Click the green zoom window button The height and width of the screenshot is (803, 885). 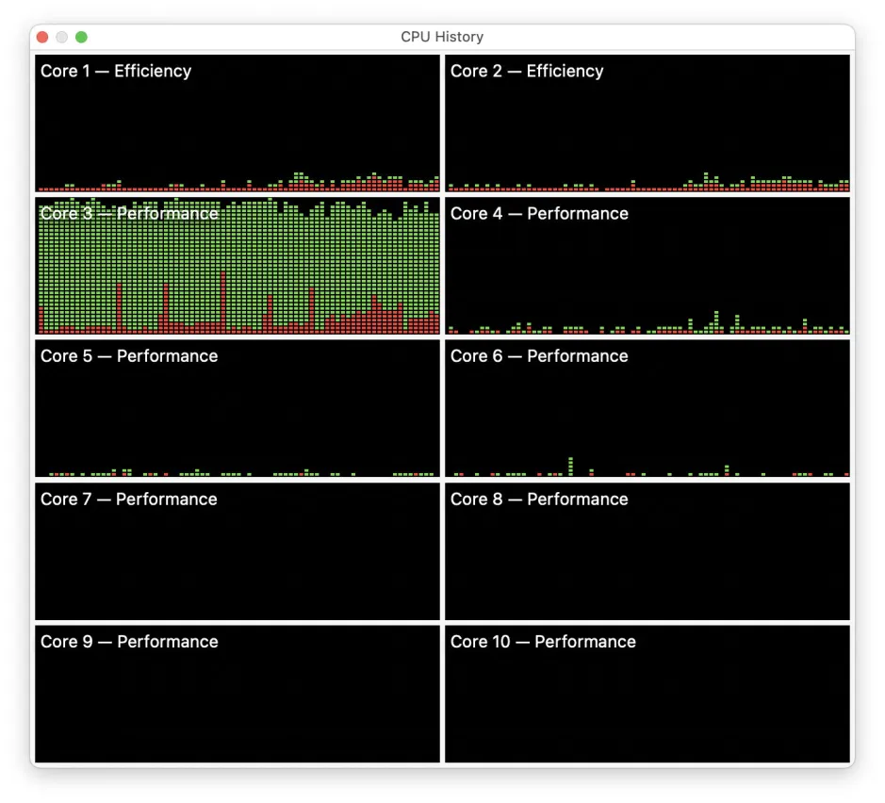pyautogui.click(x=81, y=37)
